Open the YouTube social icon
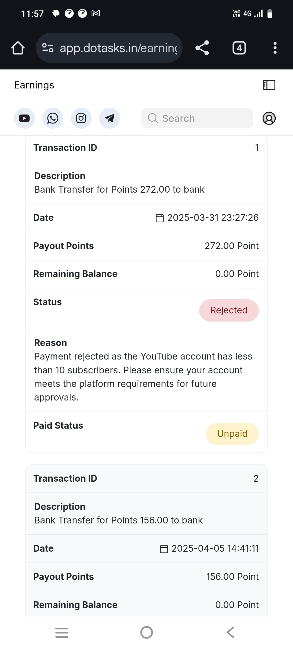This screenshot has height=648, width=293. point(24,118)
